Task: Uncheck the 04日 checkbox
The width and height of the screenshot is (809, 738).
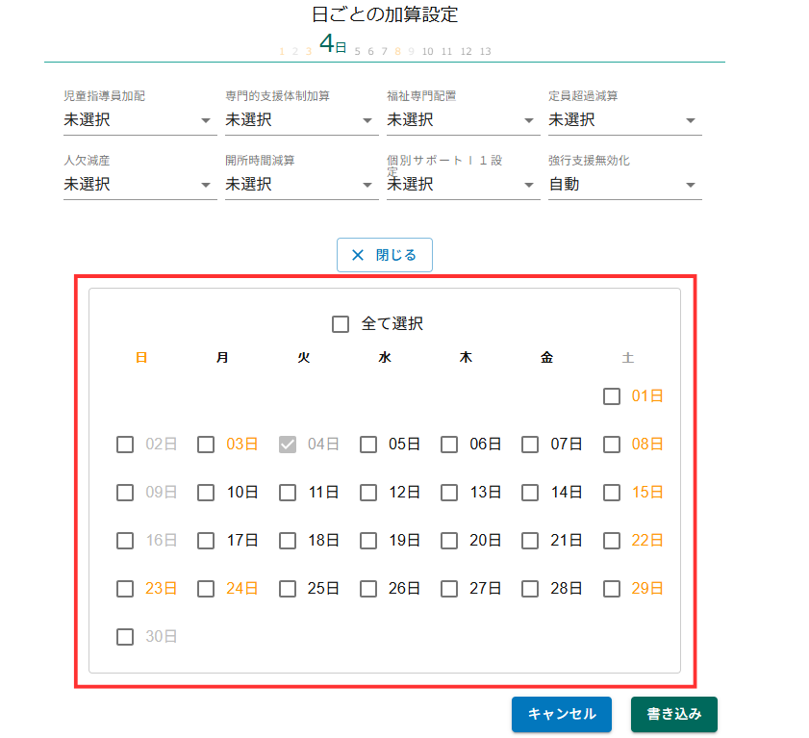Action: [287, 445]
